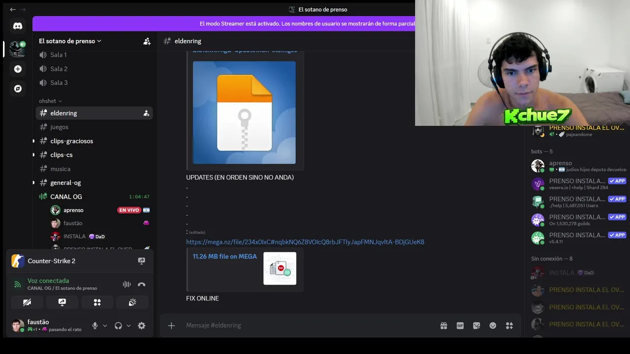This screenshot has width=630, height=354.
Task: Open El sotano de prenso server dropdown
Action: point(70,41)
